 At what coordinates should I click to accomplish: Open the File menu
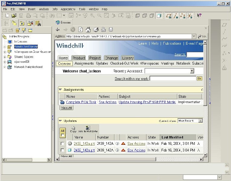point(5,9)
